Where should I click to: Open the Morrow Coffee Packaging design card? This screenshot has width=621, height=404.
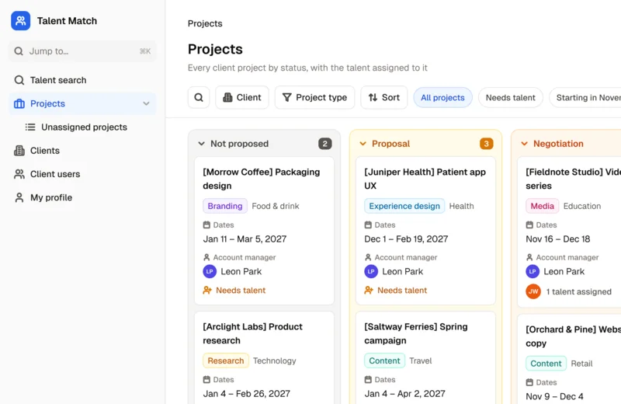(264, 231)
